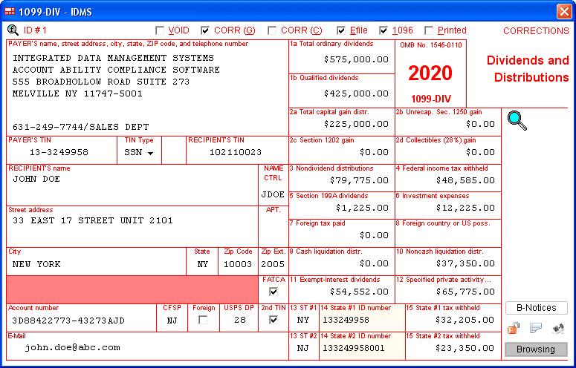
Task: Click the large blue magnifying glass icon
Action: coord(517,121)
